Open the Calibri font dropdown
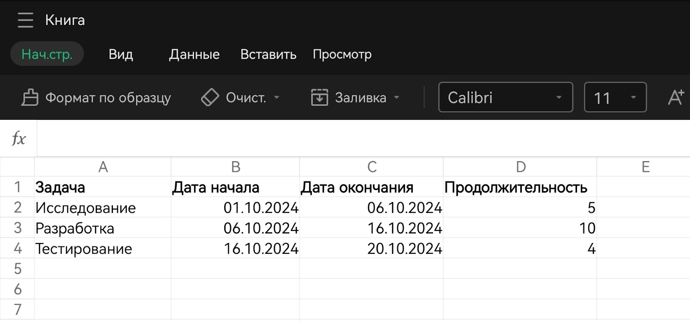 tap(505, 97)
